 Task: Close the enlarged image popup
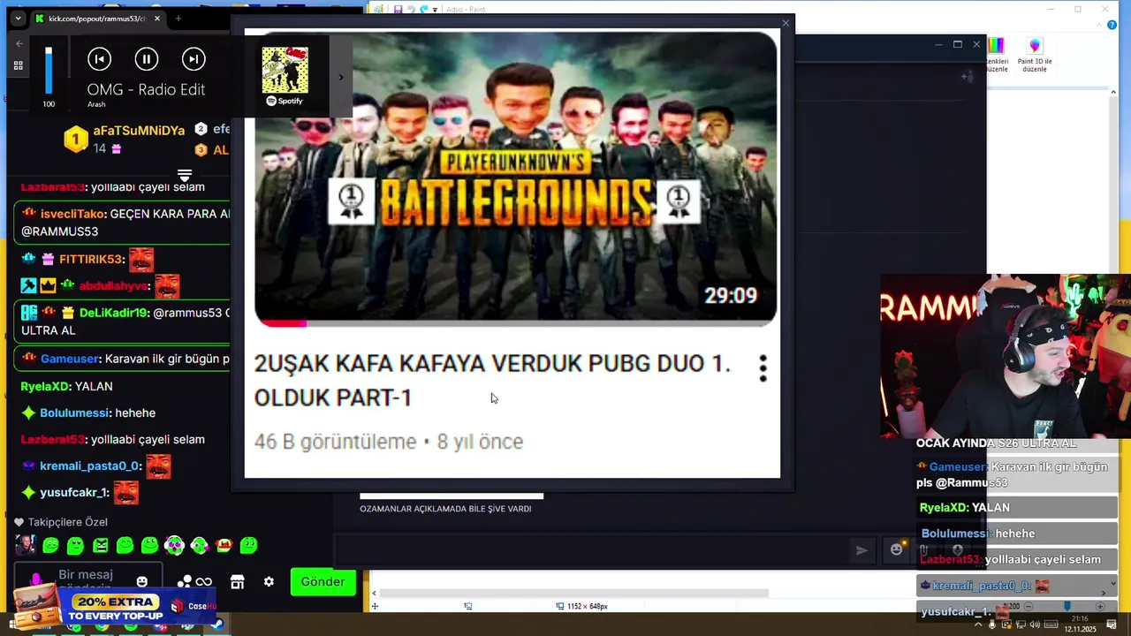(786, 24)
